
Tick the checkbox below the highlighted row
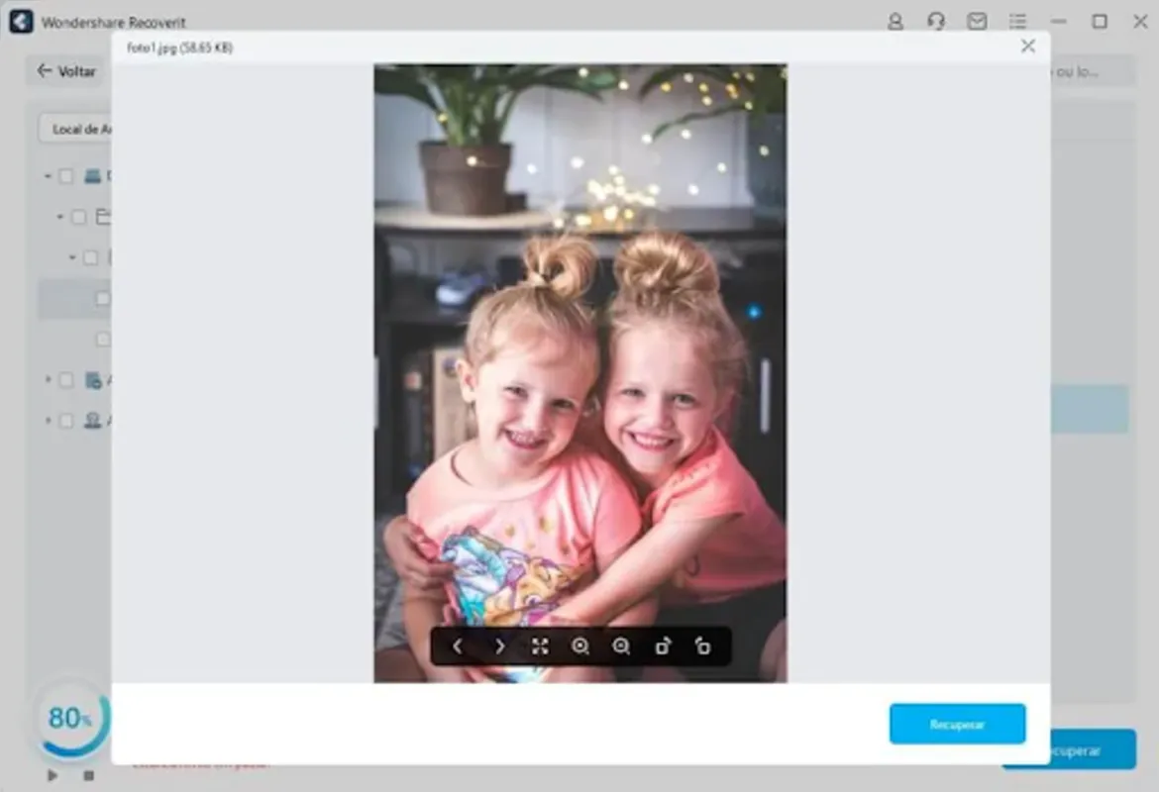pyautogui.click(x=103, y=340)
